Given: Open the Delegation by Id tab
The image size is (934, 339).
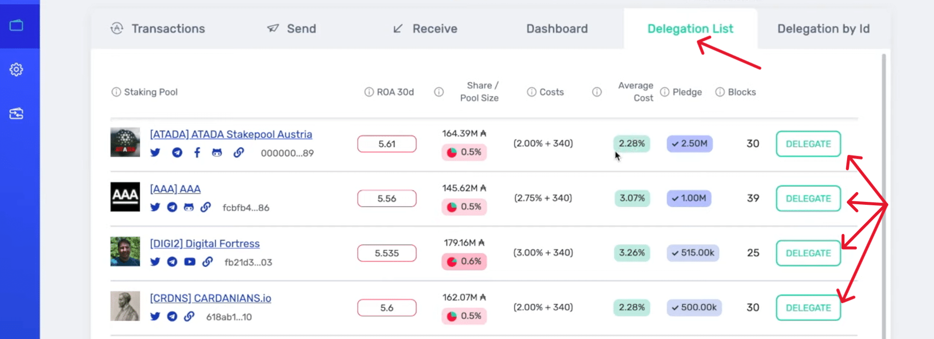Looking at the screenshot, I should tap(823, 29).
